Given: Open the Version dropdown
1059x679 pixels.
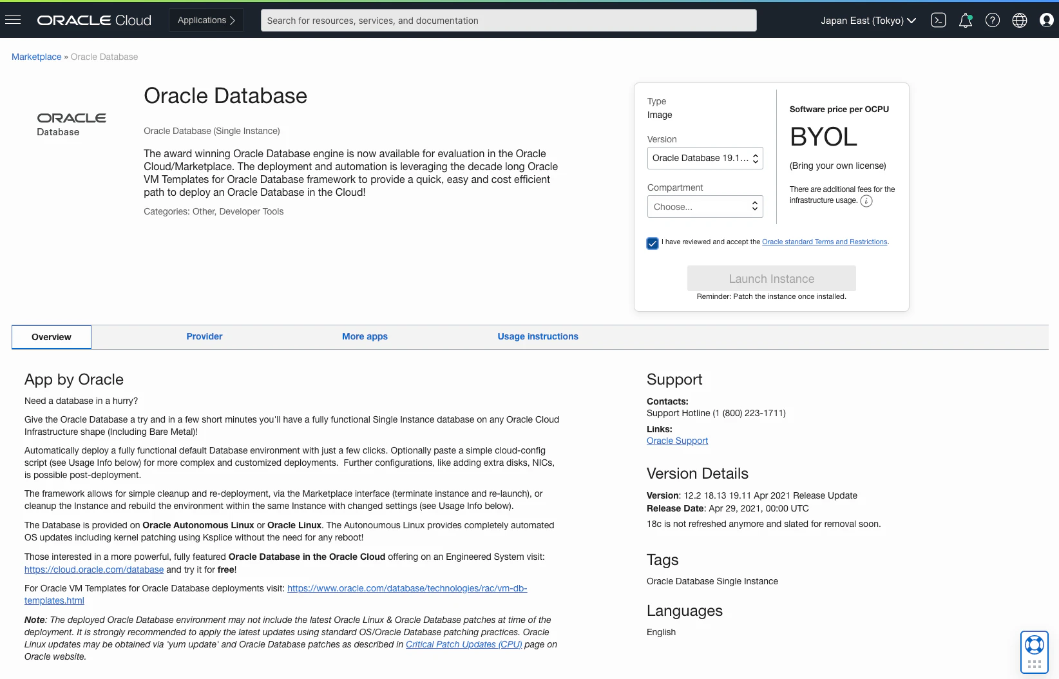Looking at the screenshot, I should tap(705, 158).
